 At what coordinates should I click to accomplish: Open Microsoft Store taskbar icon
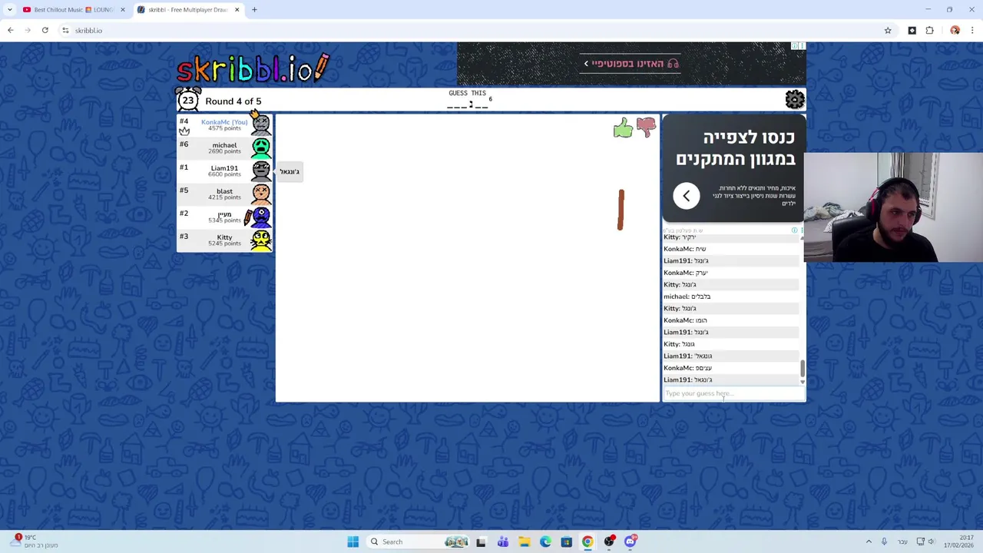566,541
